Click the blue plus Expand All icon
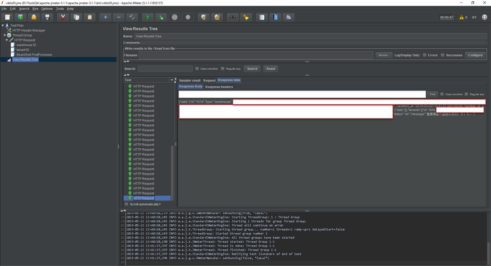Image resolution: width=491 pixels, height=266 pixels. click(105, 17)
